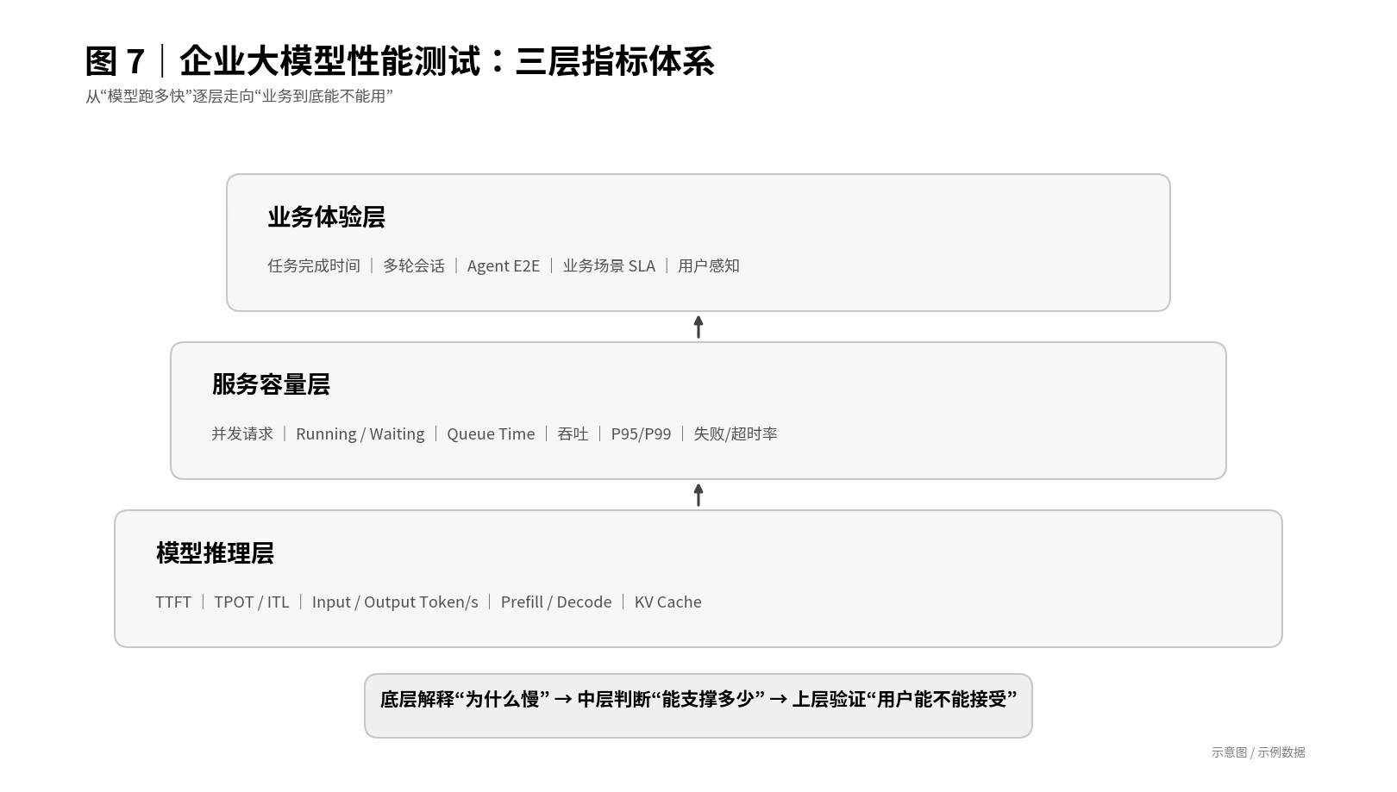Click the 并发请求 metric
The image size is (1397, 792).
click(x=242, y=433)
